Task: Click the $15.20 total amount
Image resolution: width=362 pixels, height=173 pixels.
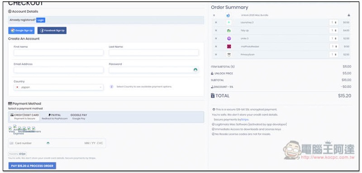Action: click(345, 96)
